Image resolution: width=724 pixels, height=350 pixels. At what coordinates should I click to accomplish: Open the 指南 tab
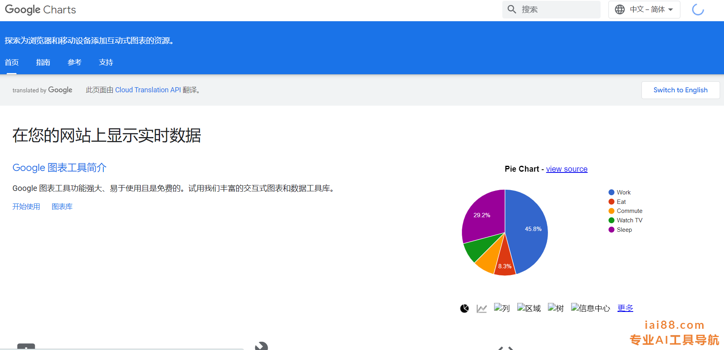[x=43, y=62]
